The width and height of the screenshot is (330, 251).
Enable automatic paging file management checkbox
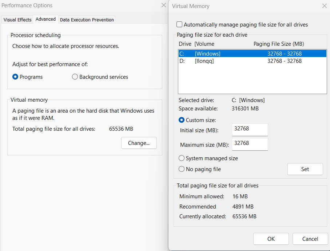tap(179, 25)
